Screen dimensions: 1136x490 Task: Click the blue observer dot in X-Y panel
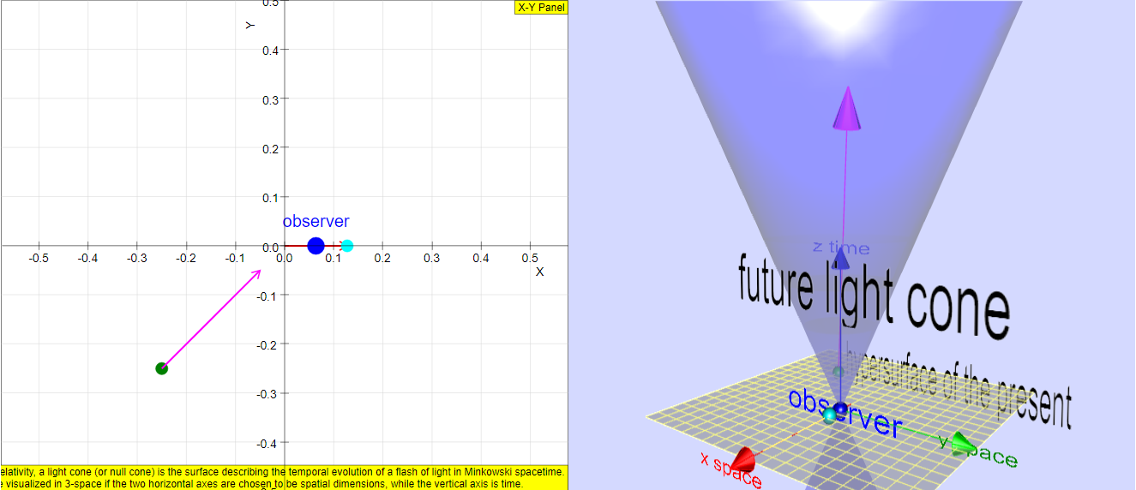click(x=316, y=246)
